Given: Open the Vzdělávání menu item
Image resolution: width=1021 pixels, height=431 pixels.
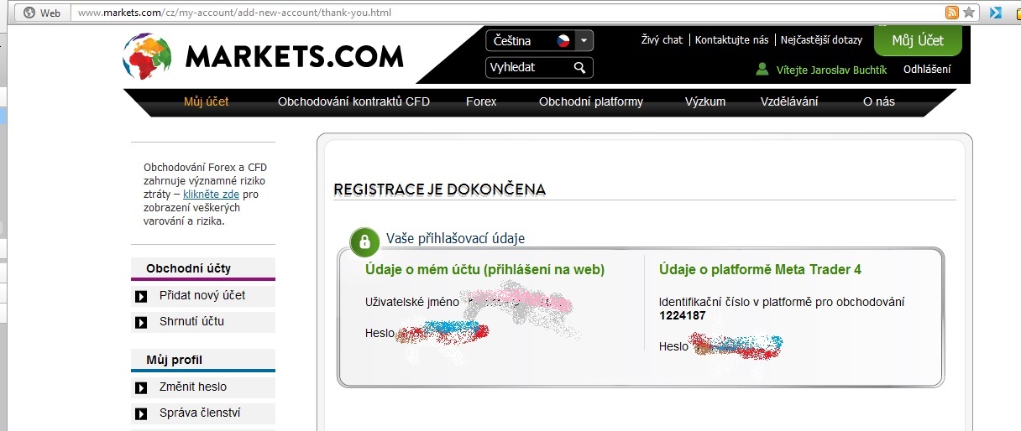Looking at the screenshot, I should [x=789, y=101].
